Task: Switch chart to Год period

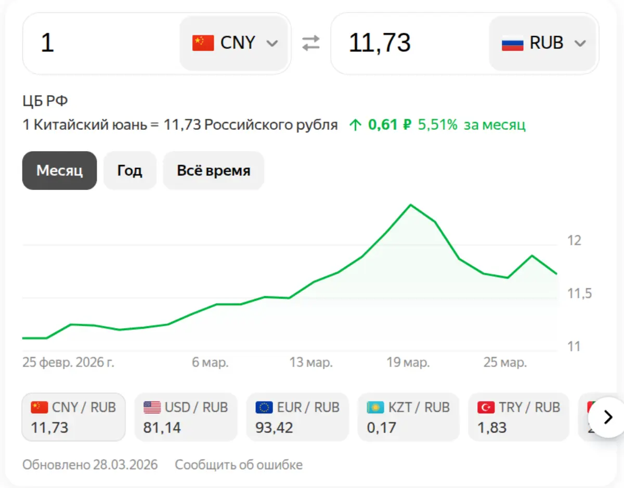Action: click(129, 170)
